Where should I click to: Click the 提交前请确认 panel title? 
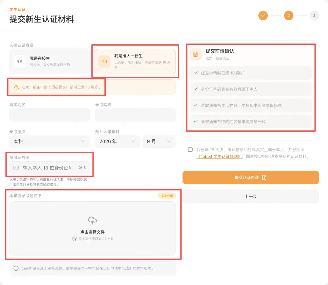click(x=220, y=51)
